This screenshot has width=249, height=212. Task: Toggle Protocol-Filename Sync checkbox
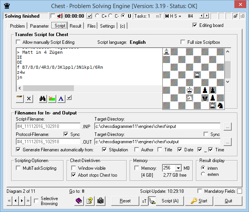tap(66, 134)
